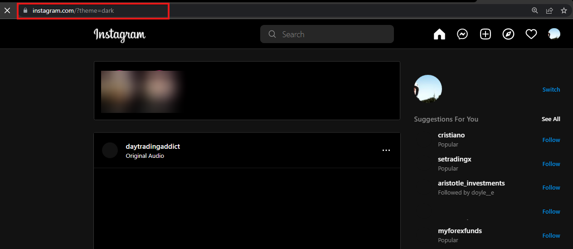View site info via lock icon

pyautogui.click(x=25, y=10)
